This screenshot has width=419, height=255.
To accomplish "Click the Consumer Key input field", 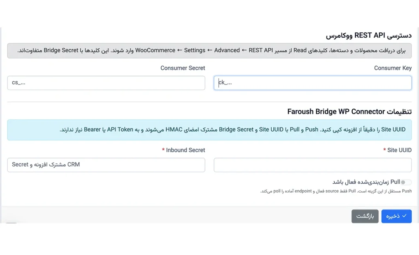I will (x=312, y=83).
